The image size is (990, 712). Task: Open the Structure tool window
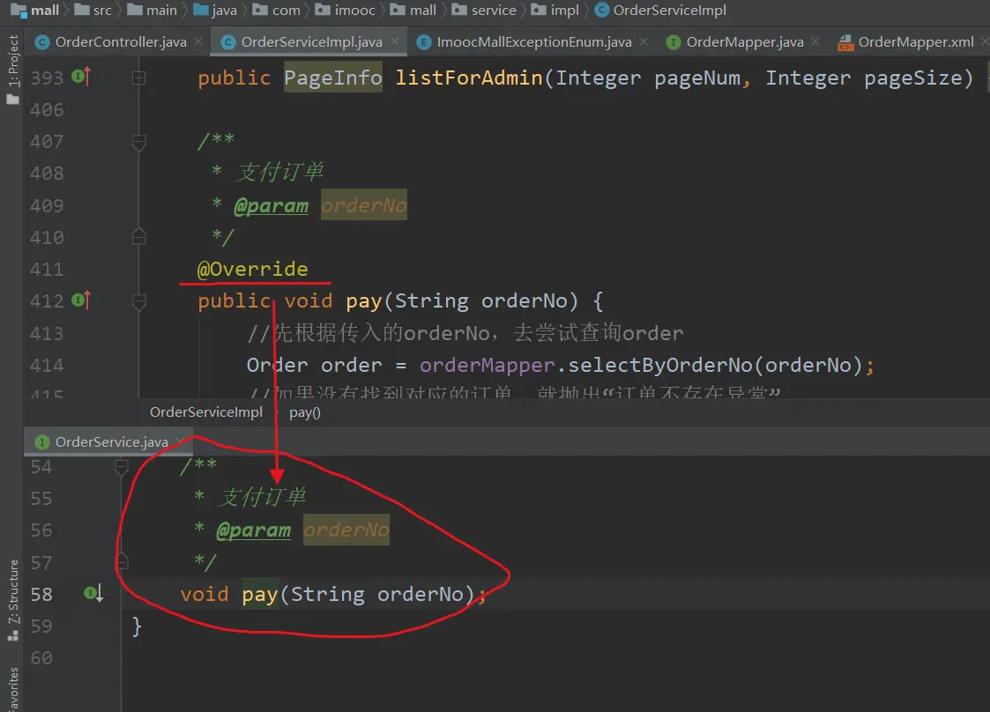click(x=12, y=599)
